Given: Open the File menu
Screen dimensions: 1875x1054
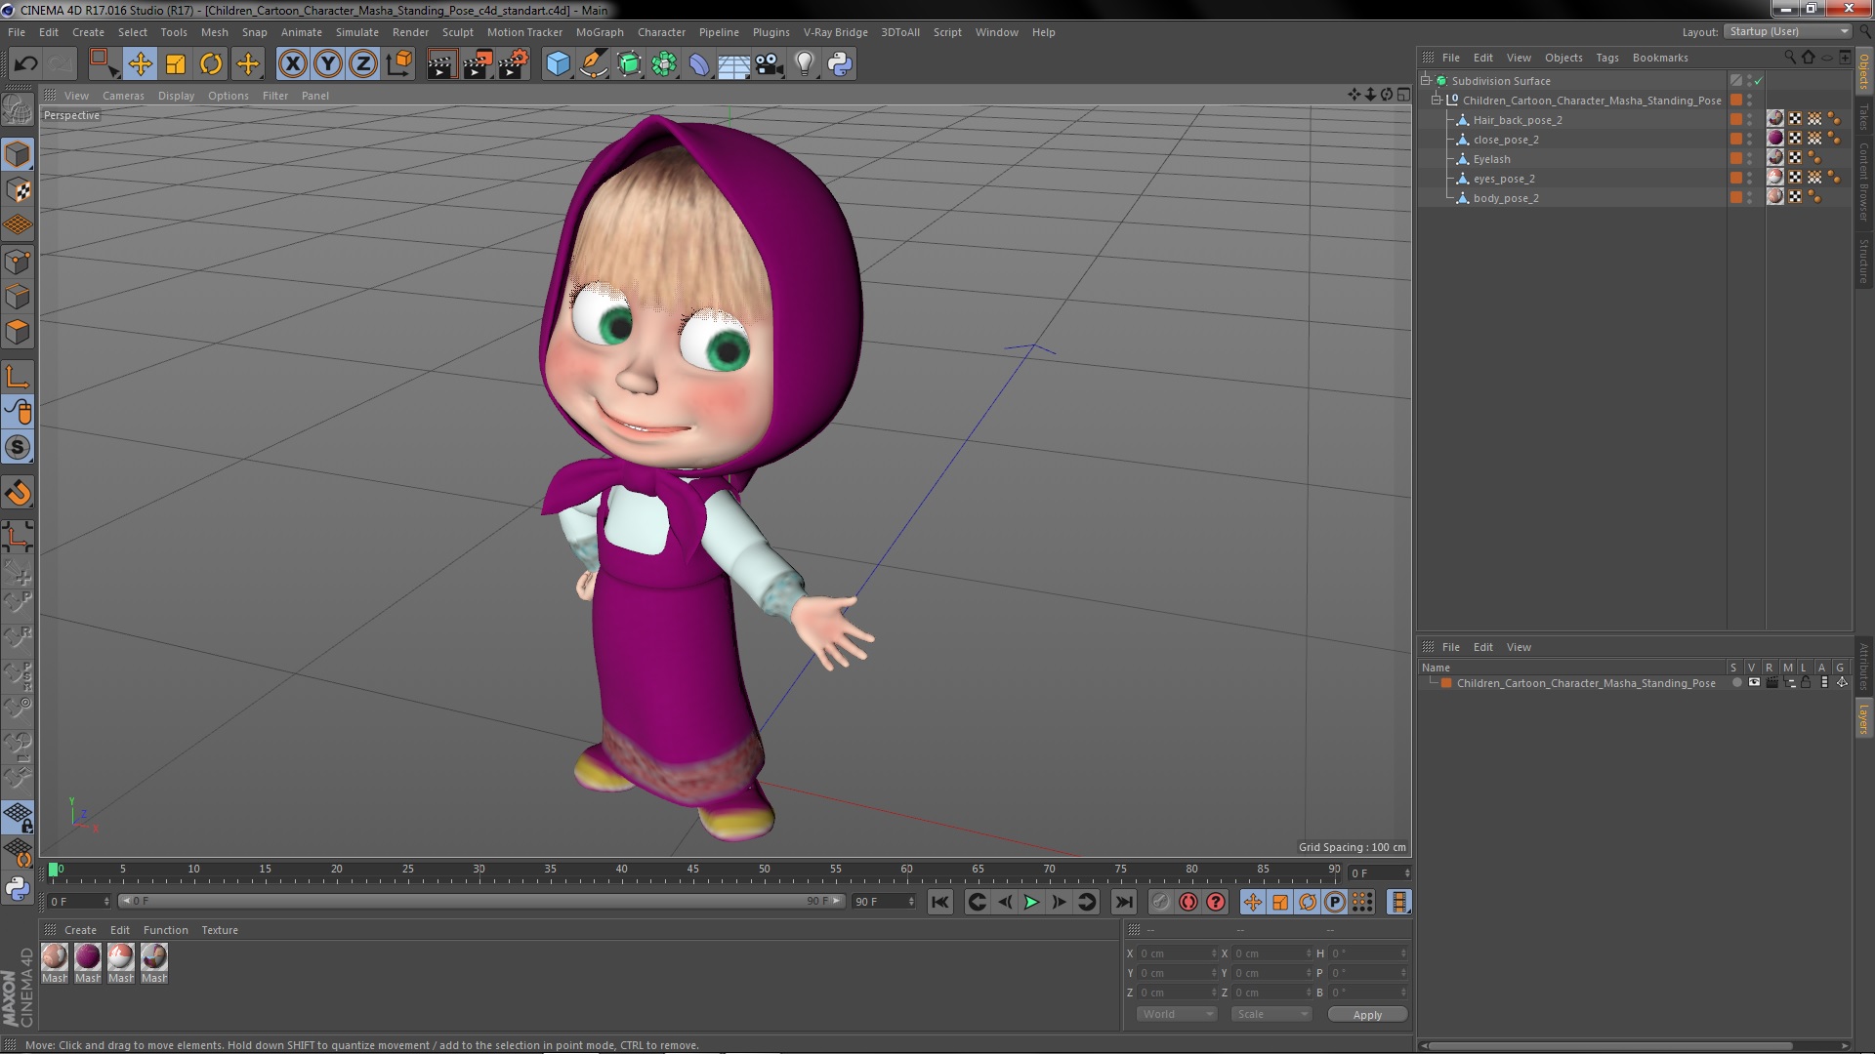Looking at the screenshot, I should (x=17, y=32).
